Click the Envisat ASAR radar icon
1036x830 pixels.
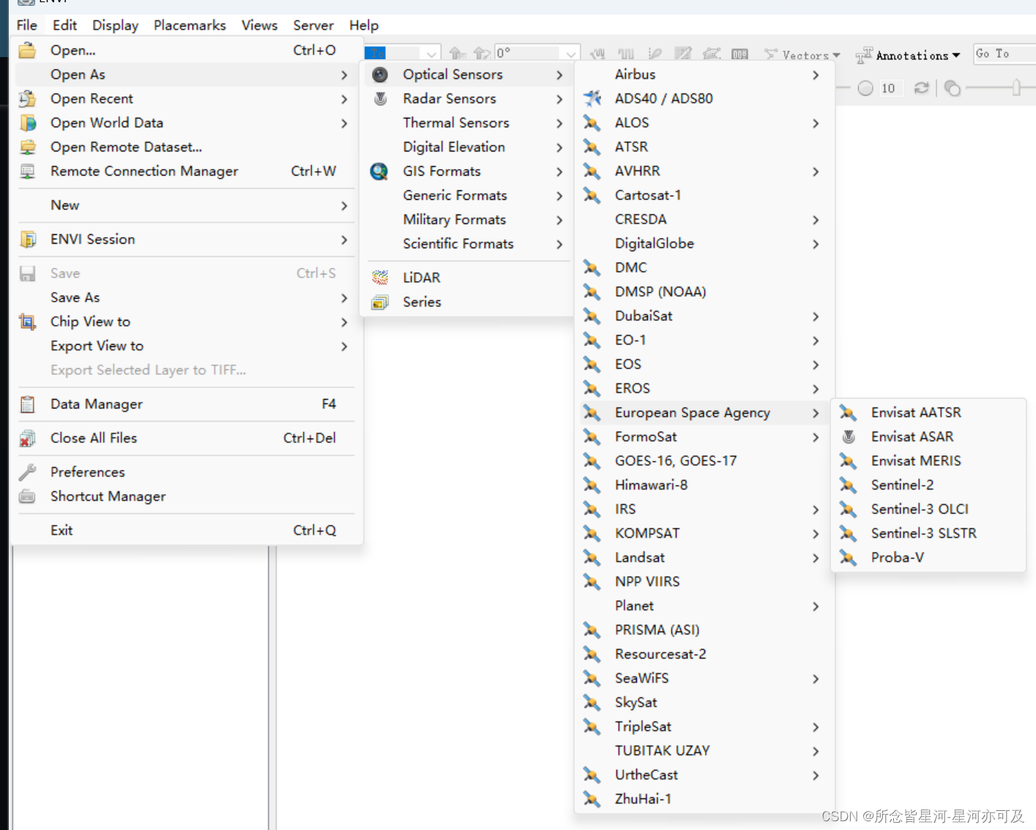[849, 437]
